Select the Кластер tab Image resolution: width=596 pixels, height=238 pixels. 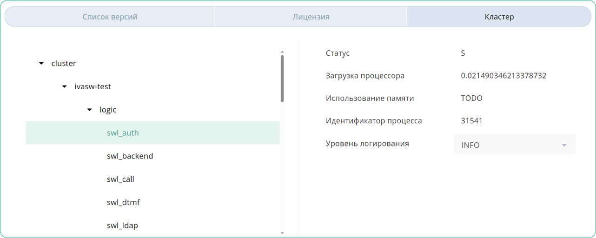click(x=499, y=17)
